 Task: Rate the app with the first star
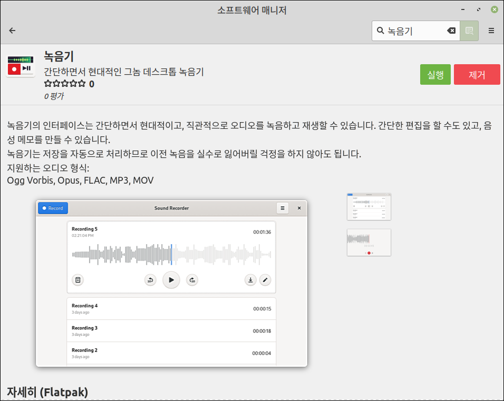pos(47,83)
